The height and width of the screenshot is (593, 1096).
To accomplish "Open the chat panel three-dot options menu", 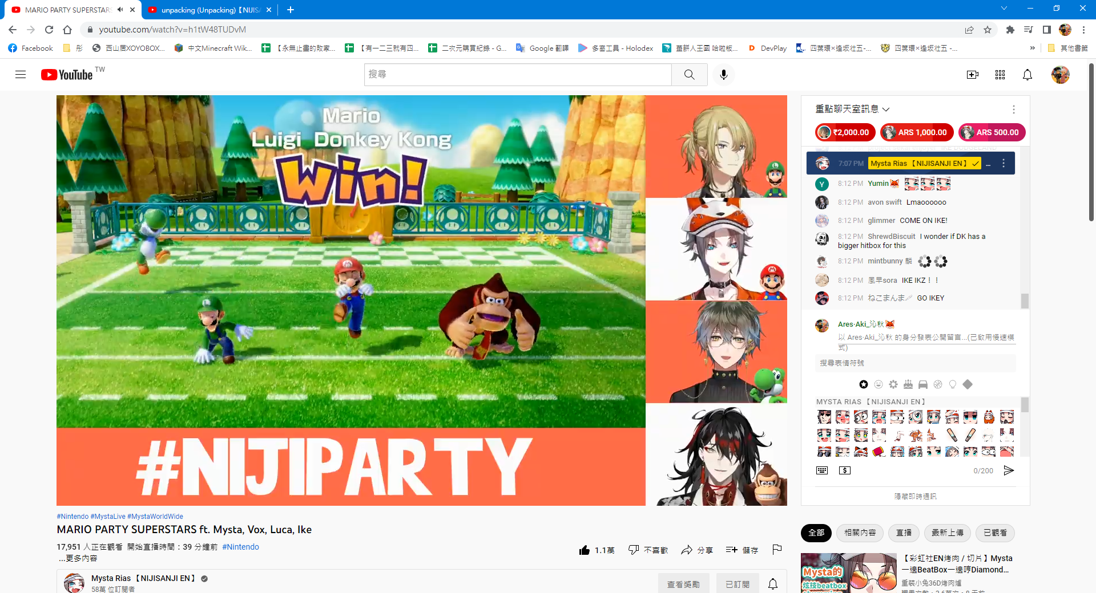I will point(1014,109).
